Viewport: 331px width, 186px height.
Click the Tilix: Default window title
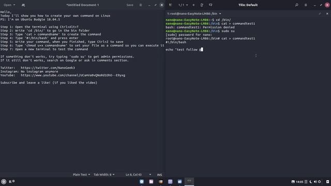coord(248,5)
